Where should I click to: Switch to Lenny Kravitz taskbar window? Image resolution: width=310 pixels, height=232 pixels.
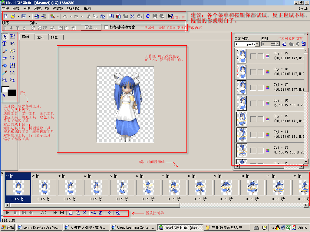pos(39,227)
